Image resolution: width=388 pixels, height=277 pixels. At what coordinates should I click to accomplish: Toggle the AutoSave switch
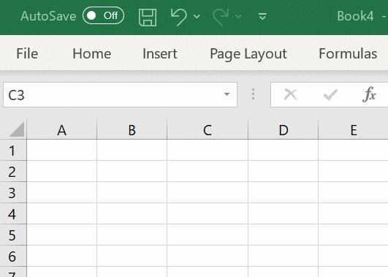(104, 15)
